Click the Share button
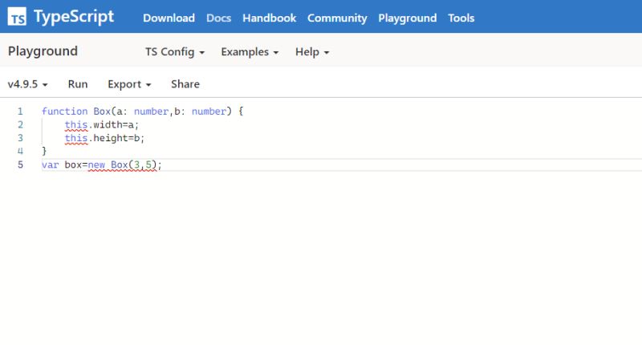 coord(185,84)
